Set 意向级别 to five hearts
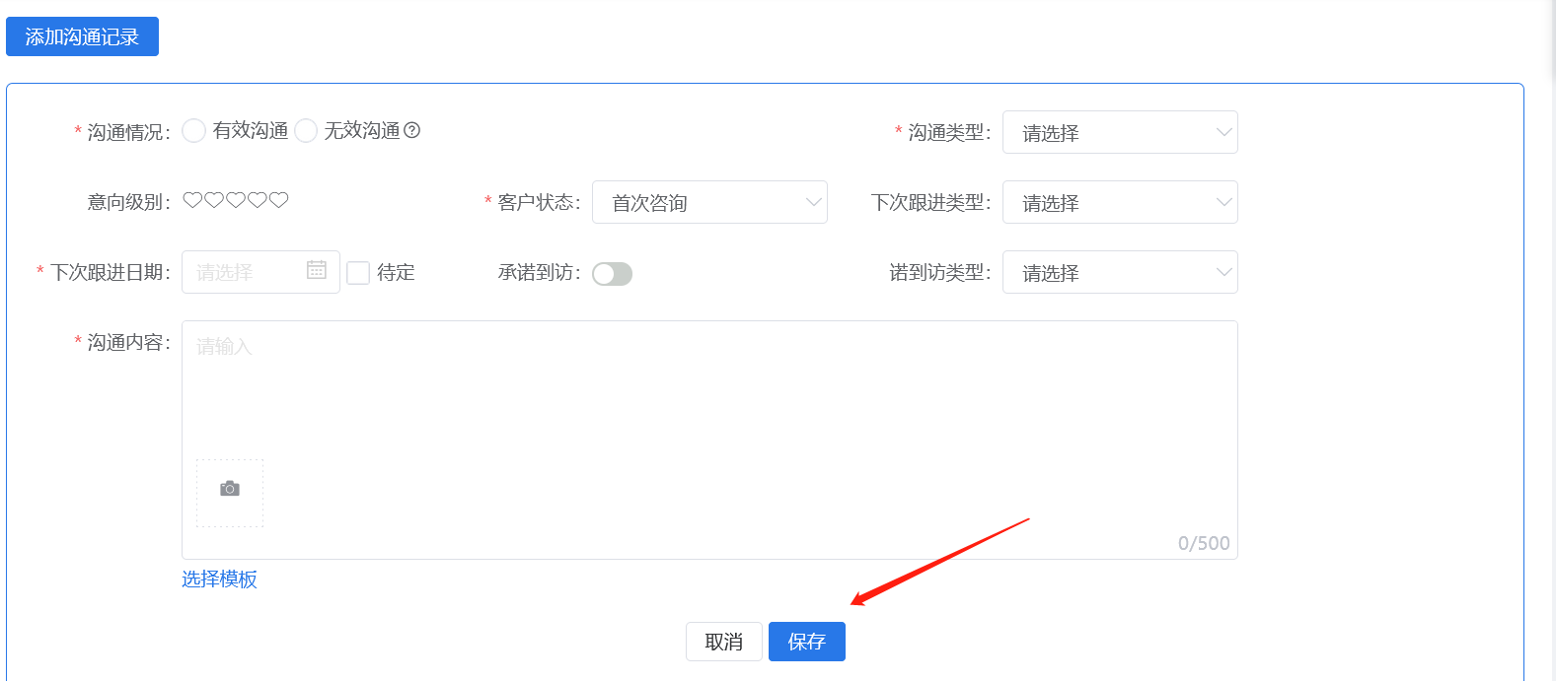 pos(279,200)
